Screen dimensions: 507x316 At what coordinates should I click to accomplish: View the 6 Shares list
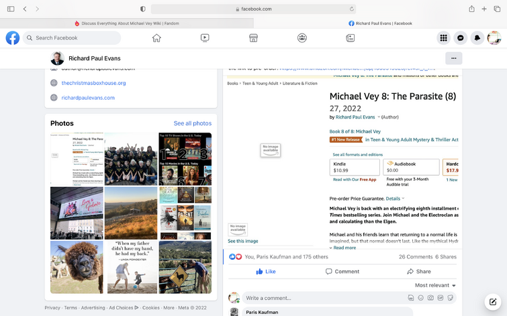point(446,257)
